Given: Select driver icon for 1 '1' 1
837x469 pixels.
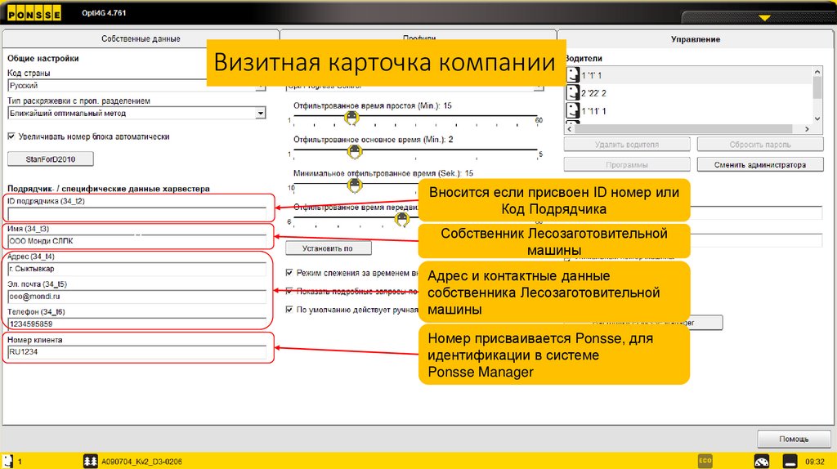Looking at the screenshot, I should point(573,74).
